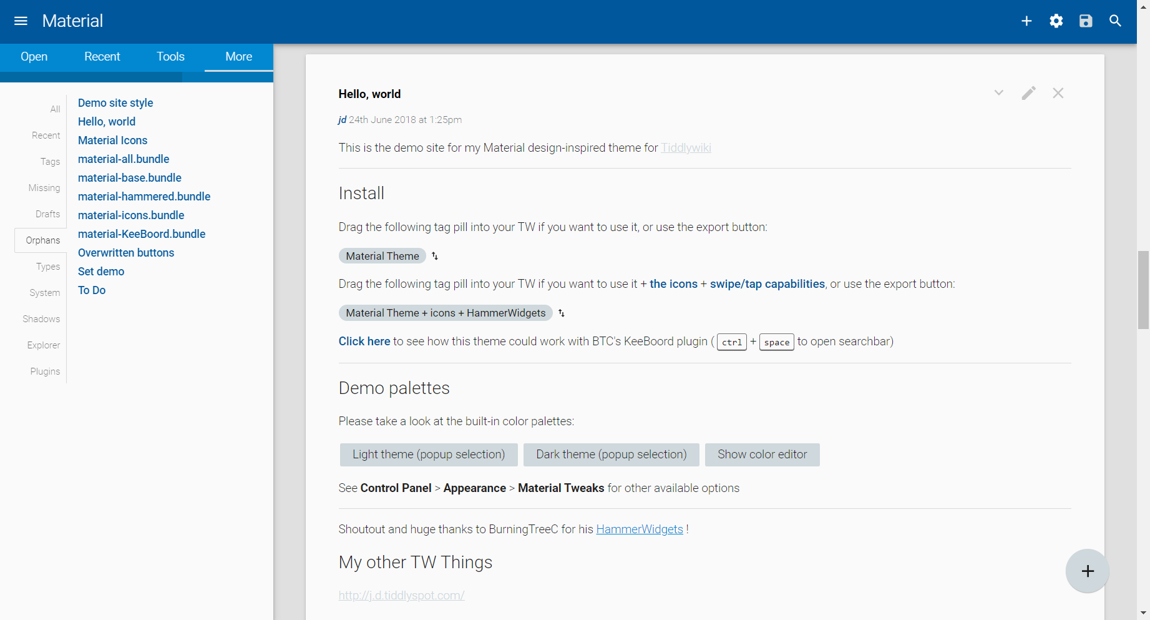Edit the Hello, world tiddler with pencil

pyautogui.click(x=1029, y=93)
